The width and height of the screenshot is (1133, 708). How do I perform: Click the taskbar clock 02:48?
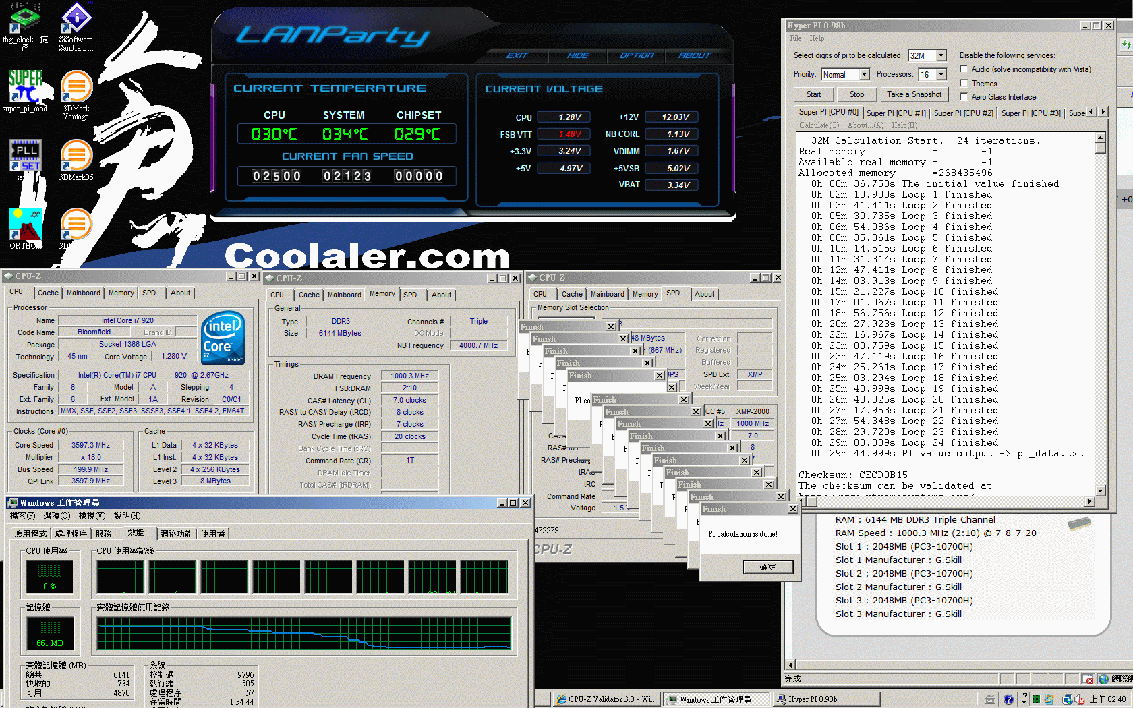click(x=1107, y=699)
